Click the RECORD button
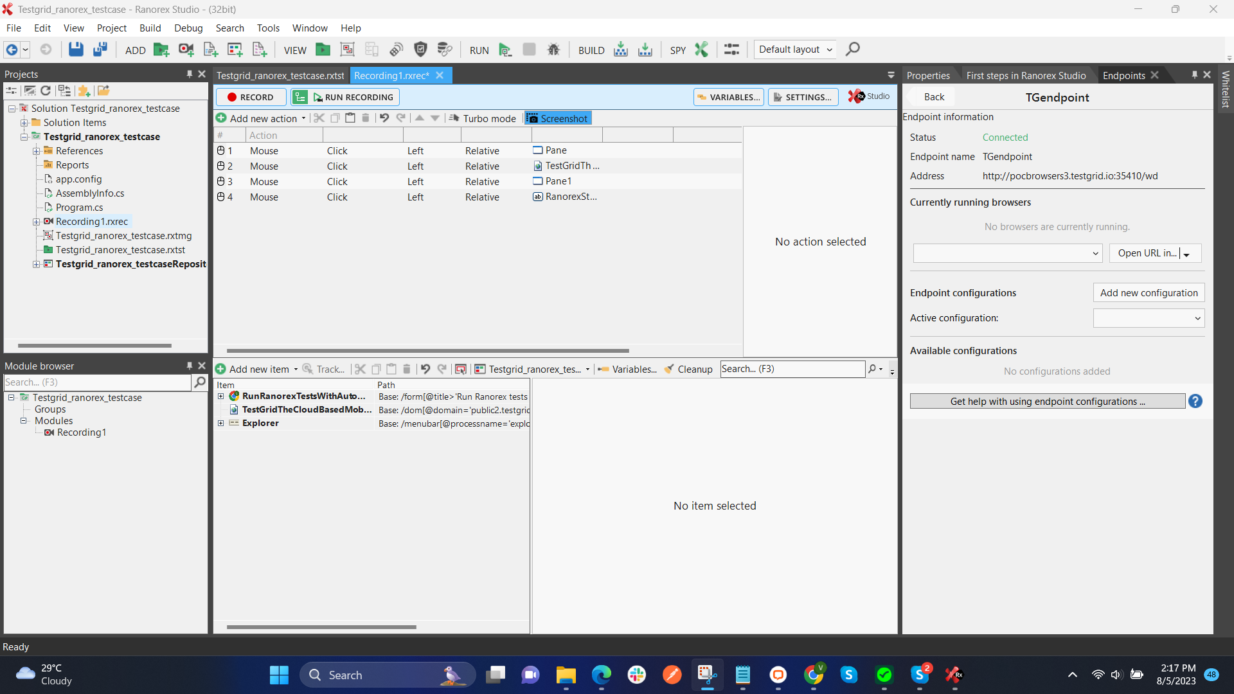The image size is (1234, 694). pyautogui.click(x=251, y=97)
